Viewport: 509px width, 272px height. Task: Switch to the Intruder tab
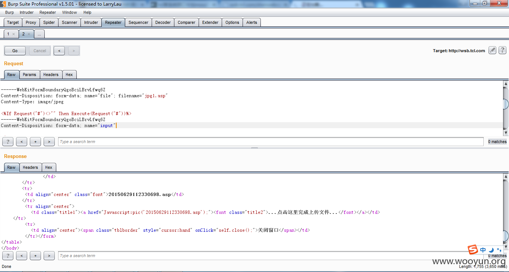click(x=91, y=22)
